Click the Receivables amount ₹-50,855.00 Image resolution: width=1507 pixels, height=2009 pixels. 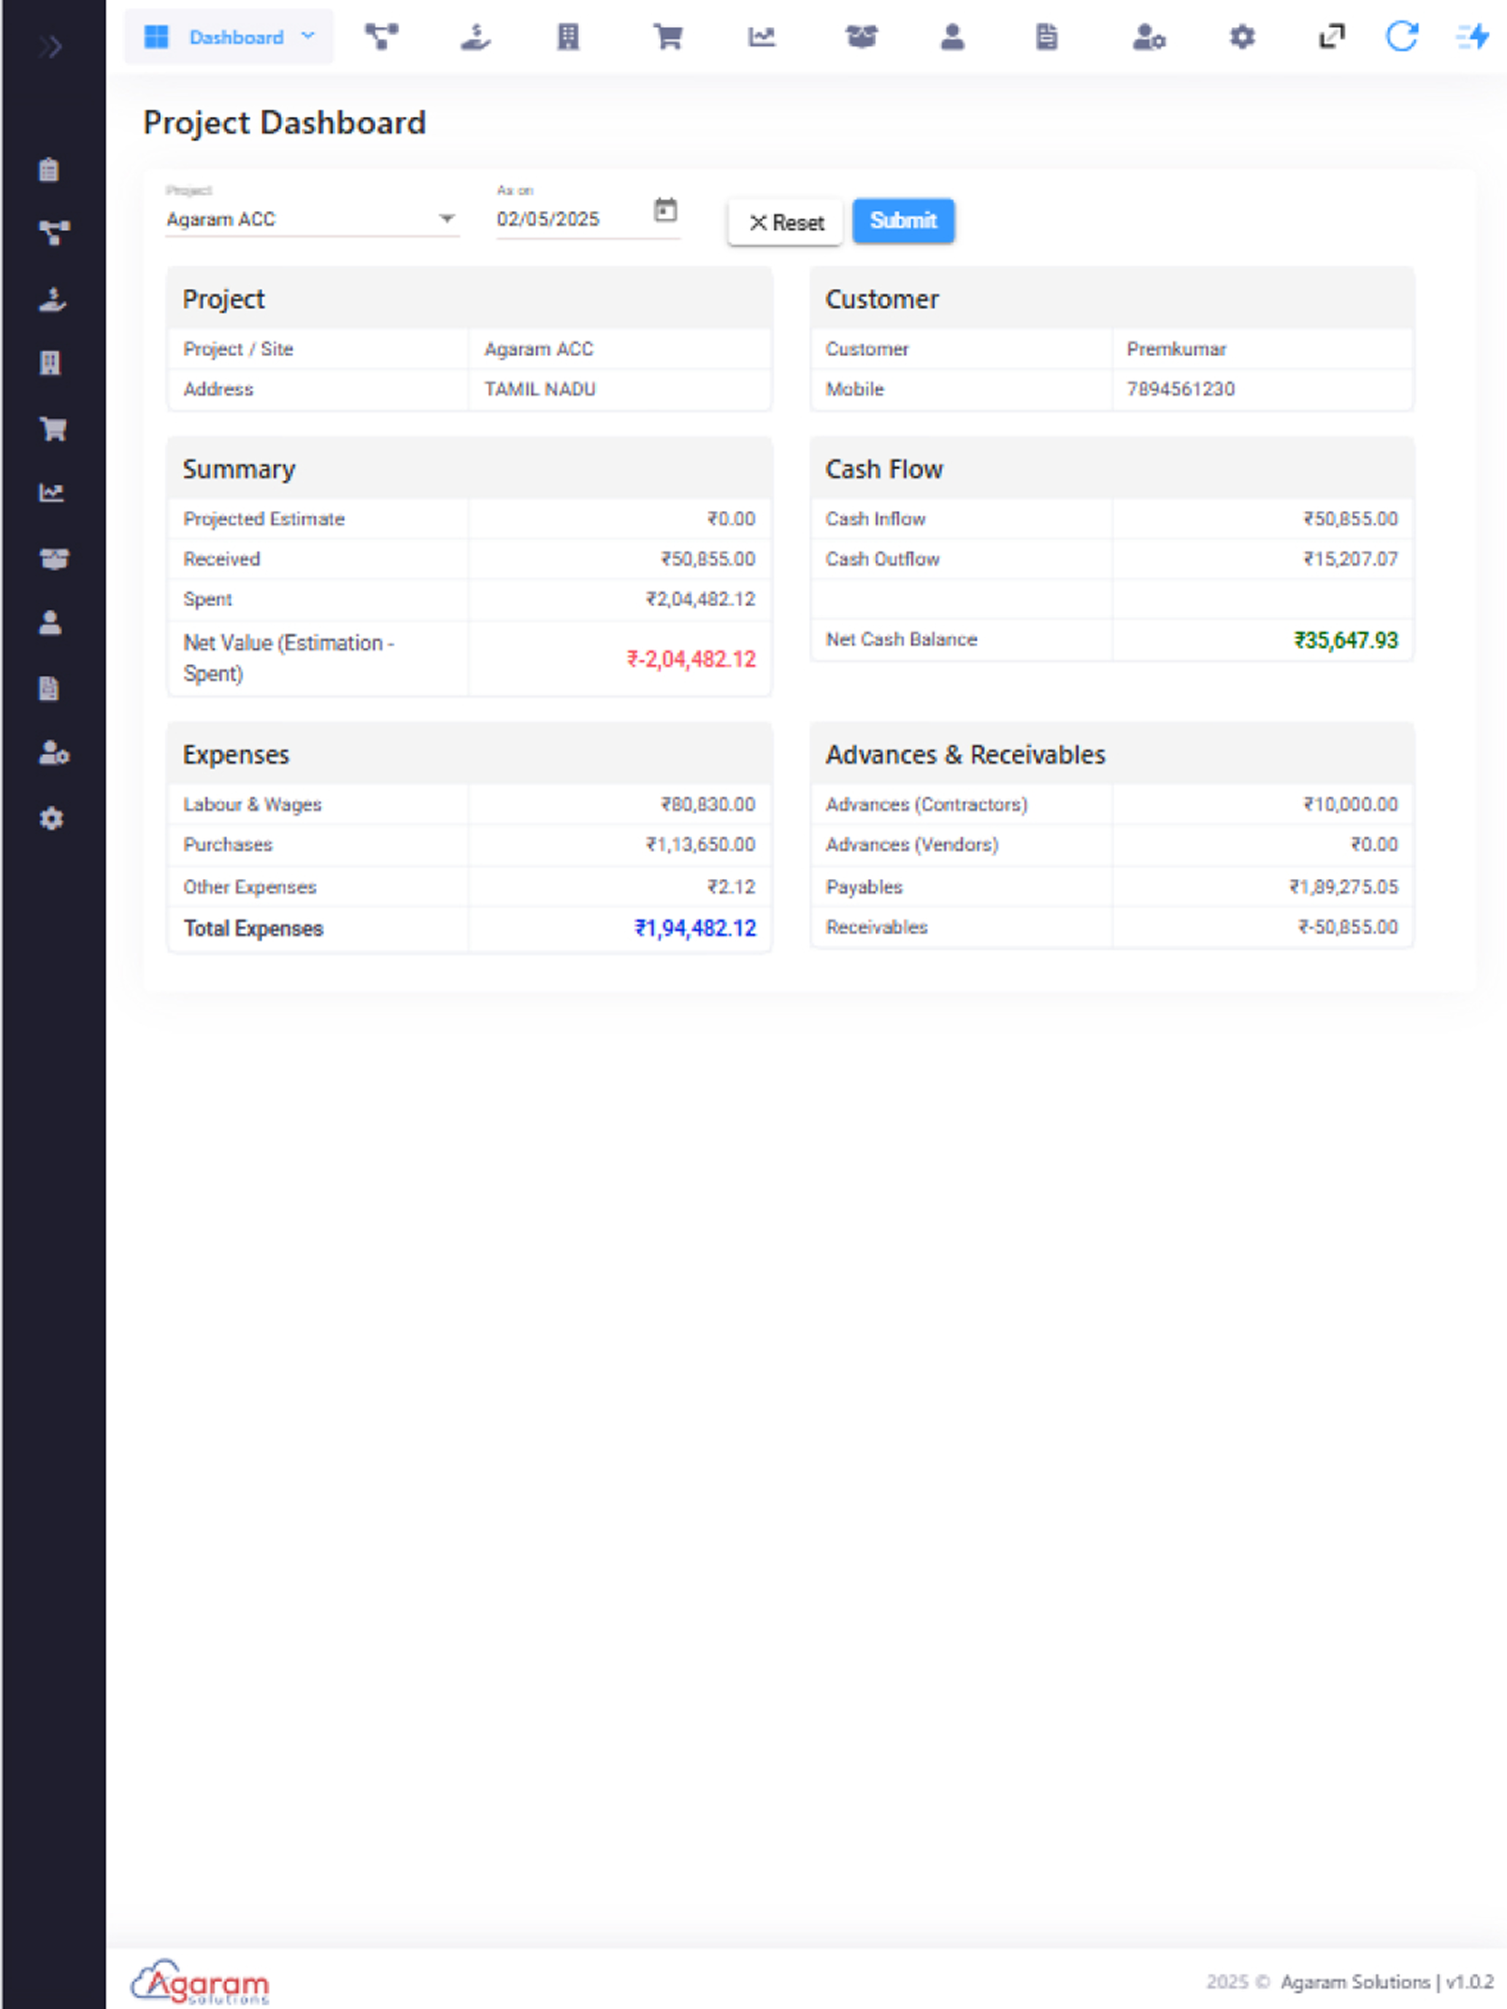coord(1348,927)
